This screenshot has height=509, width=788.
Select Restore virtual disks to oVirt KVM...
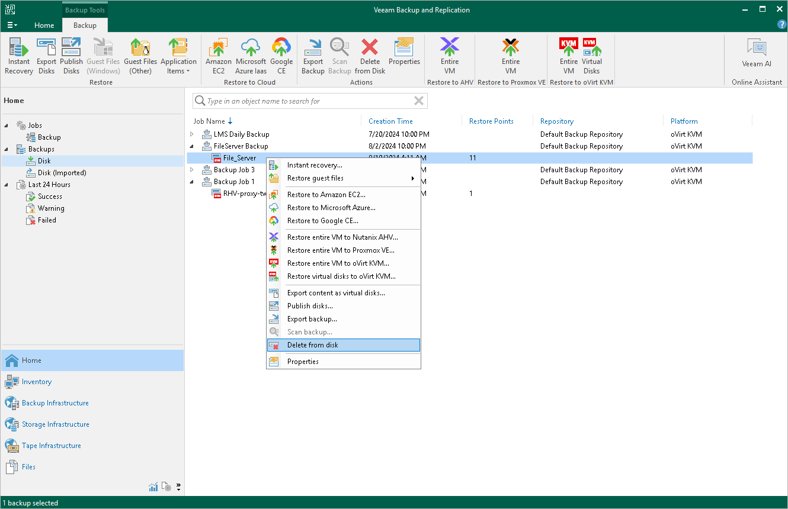(344, 276)
